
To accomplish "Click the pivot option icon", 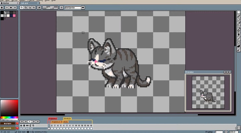I will [x=61, y=8].
